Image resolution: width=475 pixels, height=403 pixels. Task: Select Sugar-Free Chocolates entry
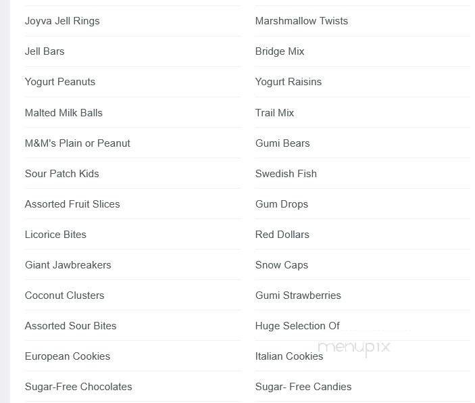tap(78, 387)
